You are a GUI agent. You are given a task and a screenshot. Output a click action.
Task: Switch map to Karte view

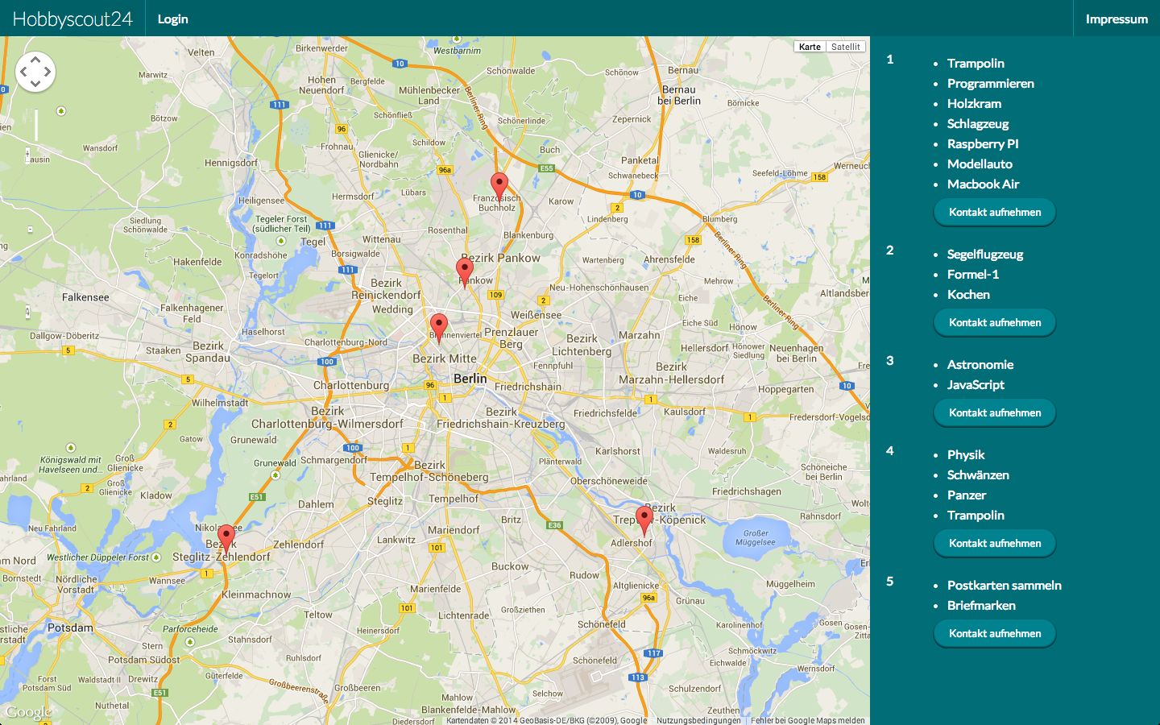(810, 47)
